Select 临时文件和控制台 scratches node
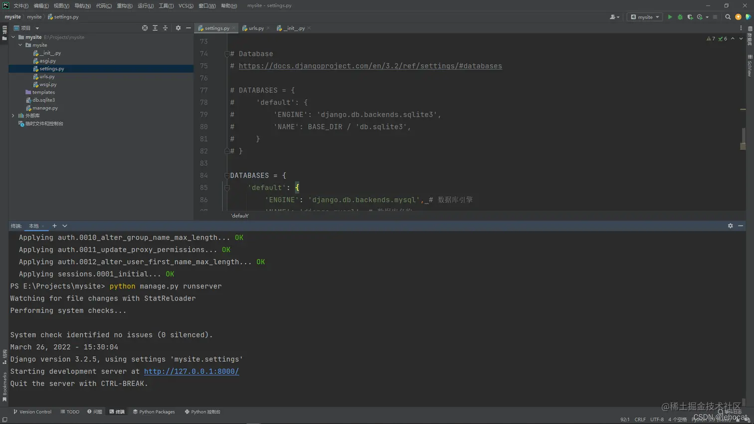Image resolution: width=754 pixels, height=424 pixels. click(41, 124)
